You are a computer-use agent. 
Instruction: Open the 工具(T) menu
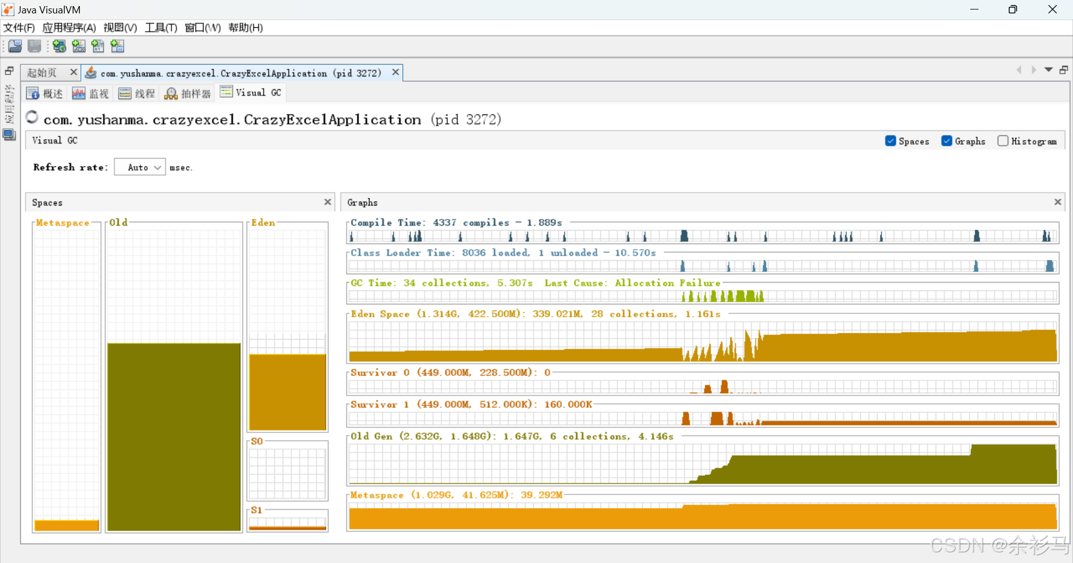(161, 27)
